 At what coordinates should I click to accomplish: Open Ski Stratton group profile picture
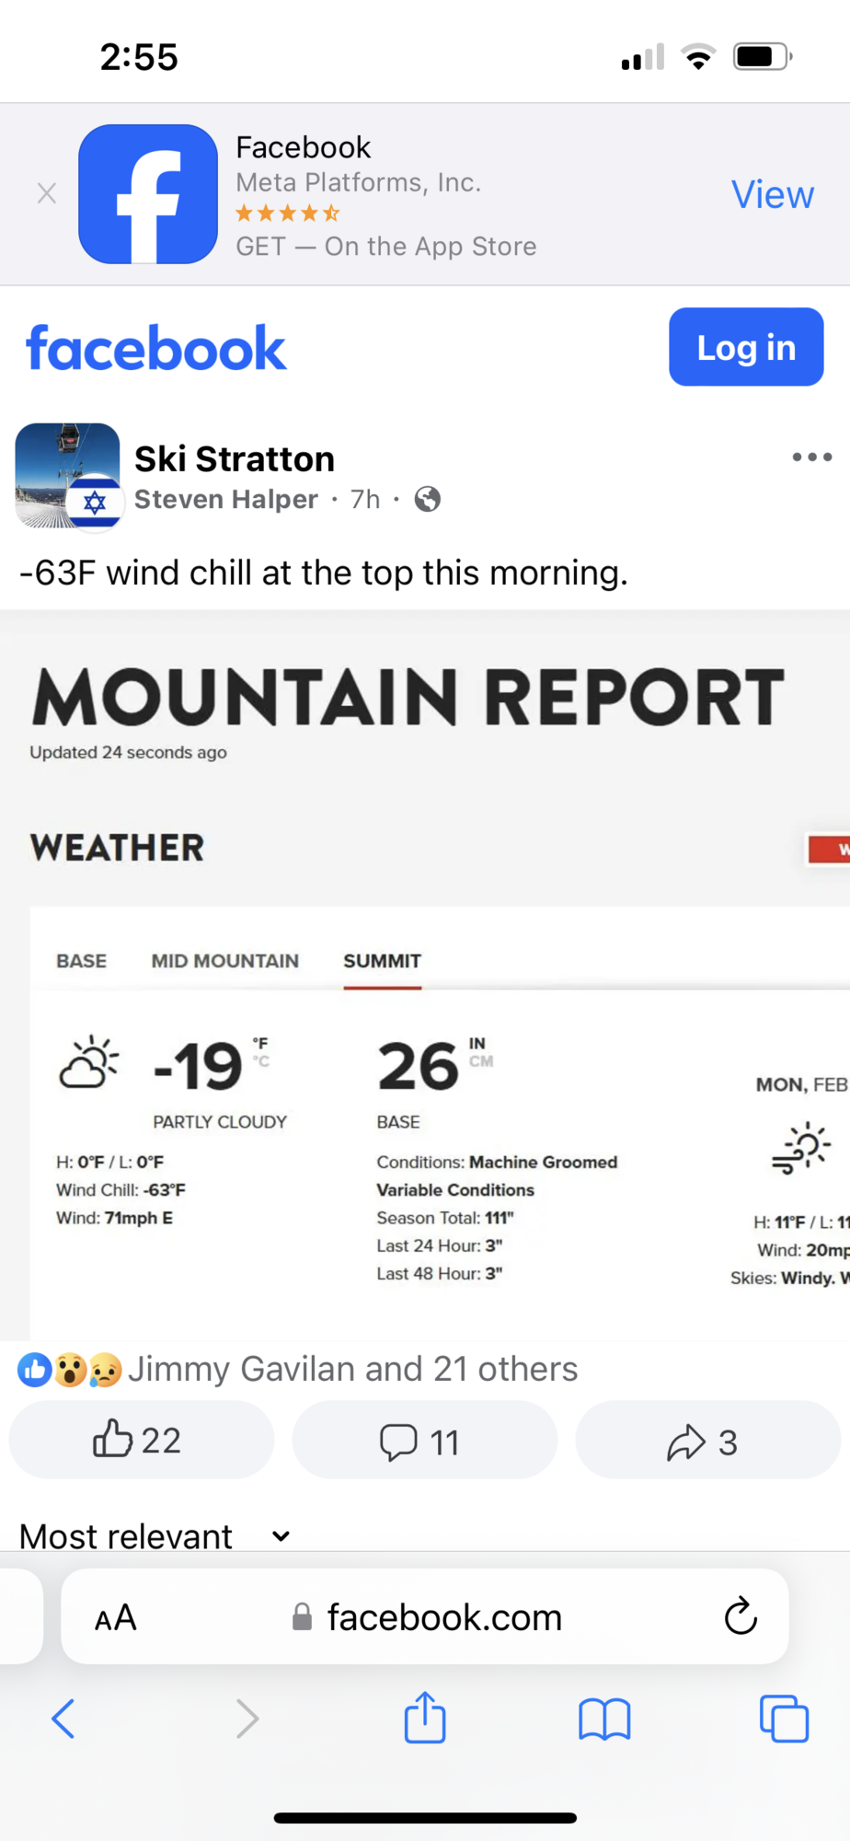[68, 475]
